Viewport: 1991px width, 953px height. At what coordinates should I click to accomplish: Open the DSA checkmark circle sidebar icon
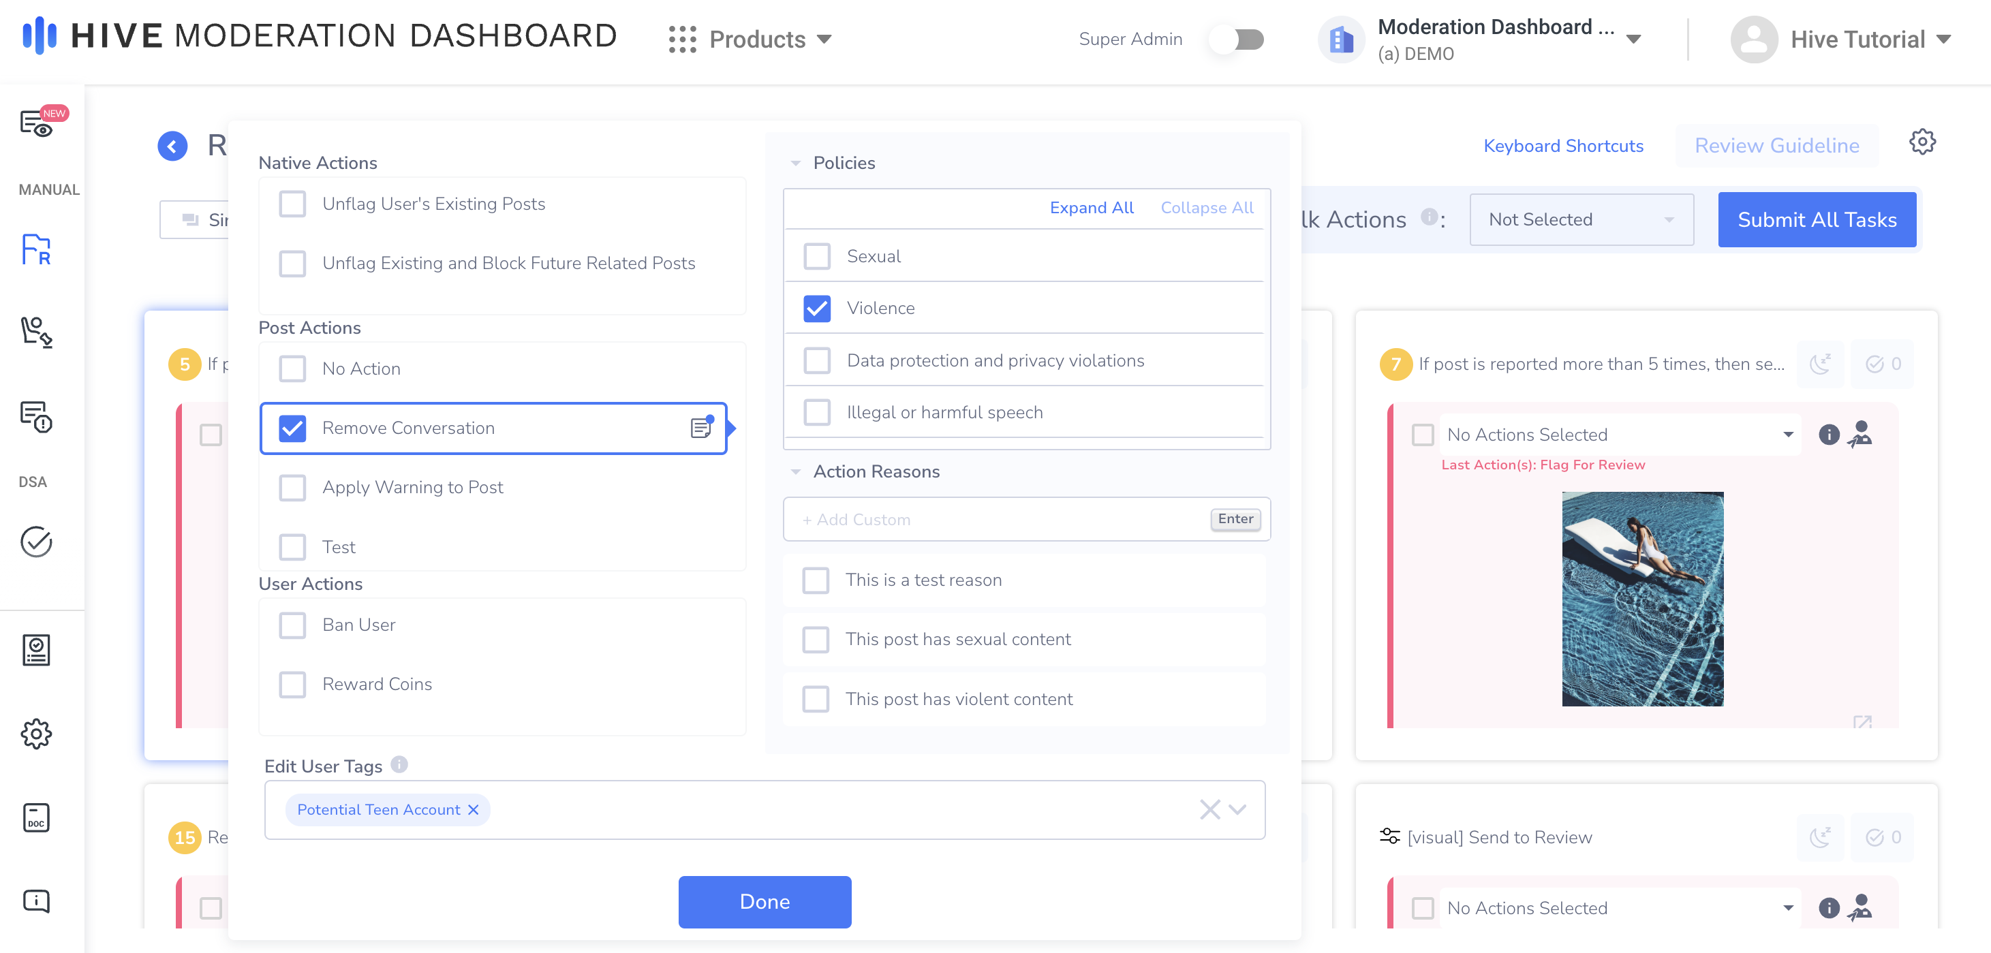36,542
